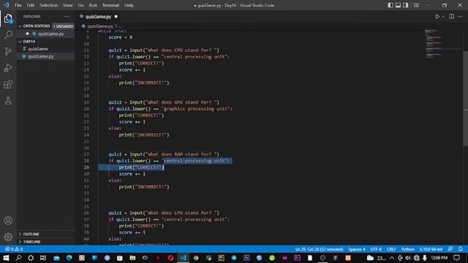Open the Source Control view
Viewport: 468px width, 263px height.
pyautogui.click(x=8, y=51)
